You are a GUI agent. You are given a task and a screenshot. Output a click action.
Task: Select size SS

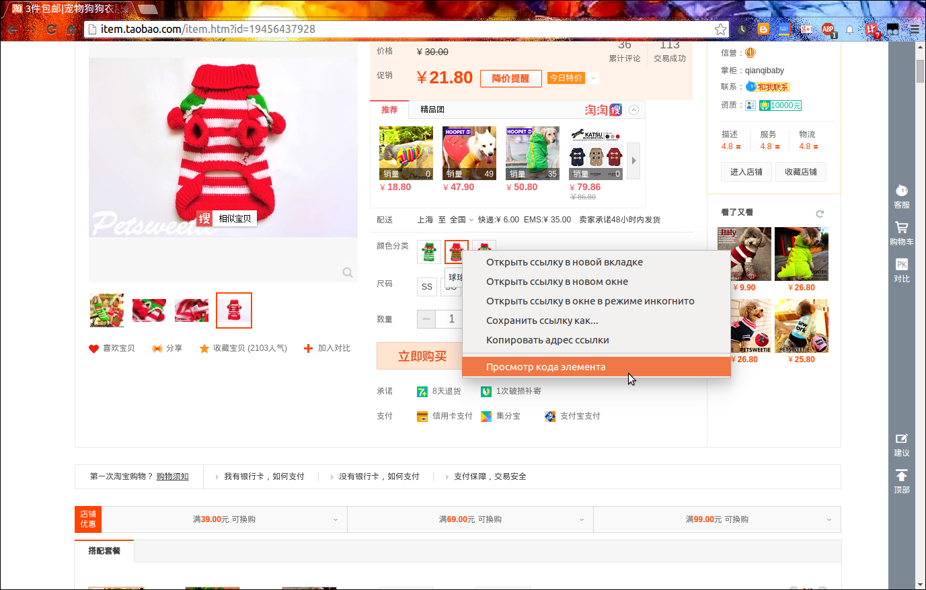click(427, 287)
